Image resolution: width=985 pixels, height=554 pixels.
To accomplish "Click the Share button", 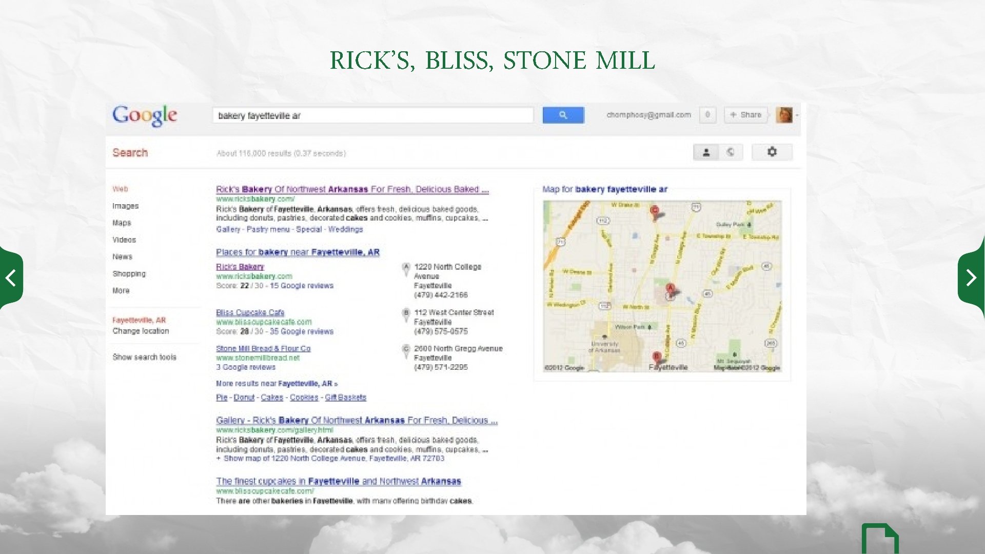I will click(745, 115).
